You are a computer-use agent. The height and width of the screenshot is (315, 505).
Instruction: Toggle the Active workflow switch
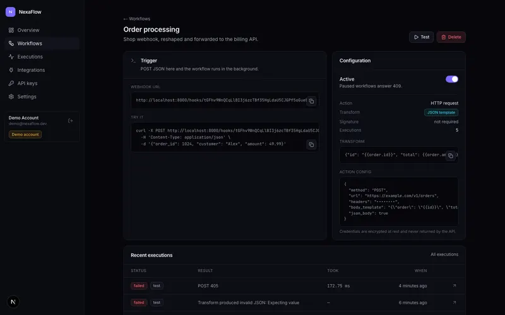[451, 79]
